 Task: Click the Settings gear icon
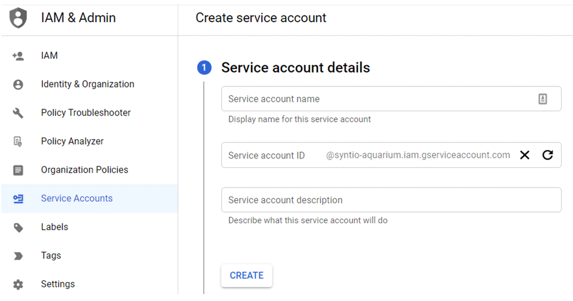[18, 284]
